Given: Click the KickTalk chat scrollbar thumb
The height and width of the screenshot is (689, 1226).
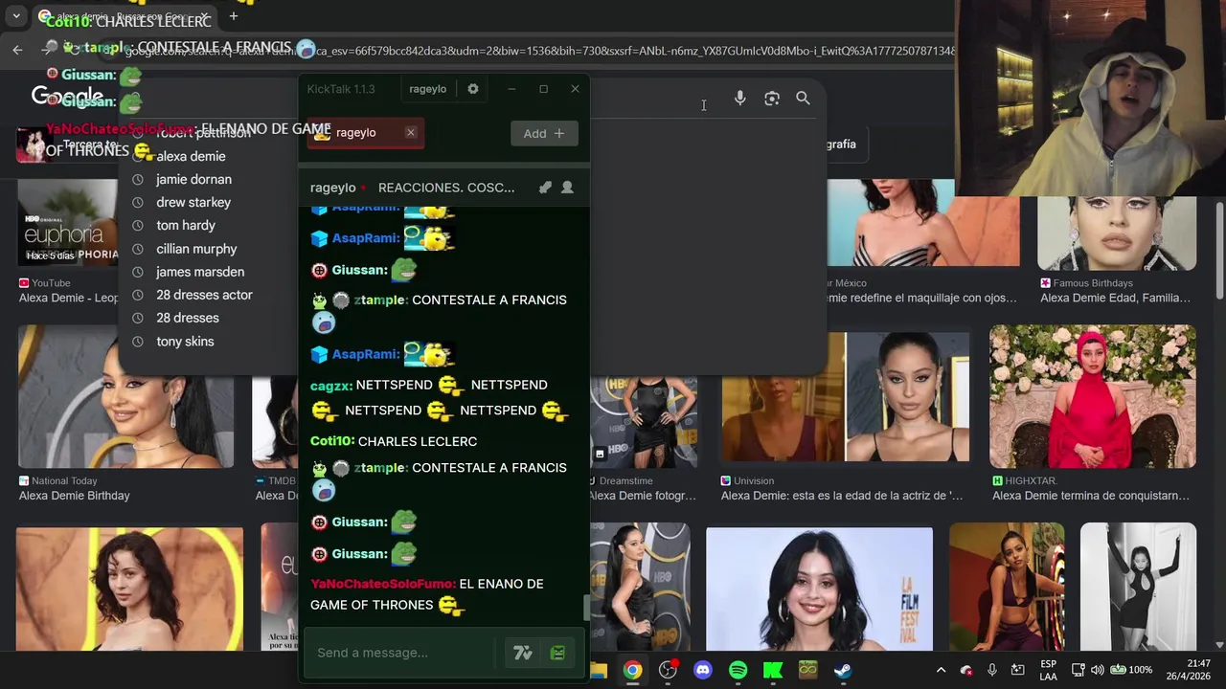Looking at the screenshot, I should [587, 607].
